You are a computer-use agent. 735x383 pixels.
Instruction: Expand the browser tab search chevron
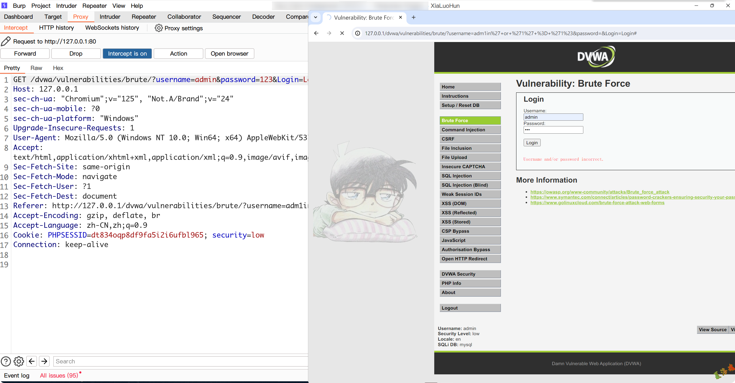tap(315, 17)
